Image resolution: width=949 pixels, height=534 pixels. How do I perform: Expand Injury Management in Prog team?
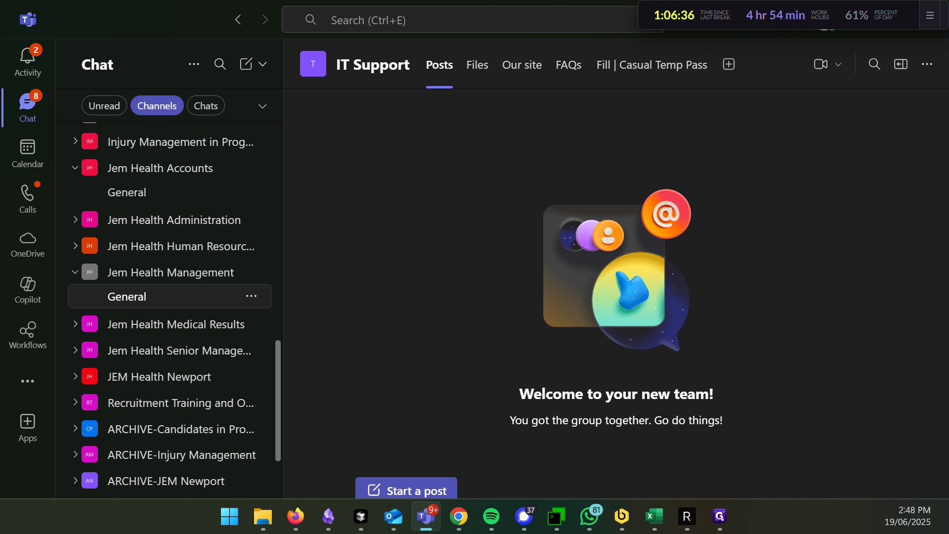pos(75,141)
